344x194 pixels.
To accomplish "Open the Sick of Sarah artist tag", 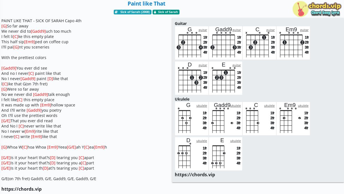I will 166,12.
